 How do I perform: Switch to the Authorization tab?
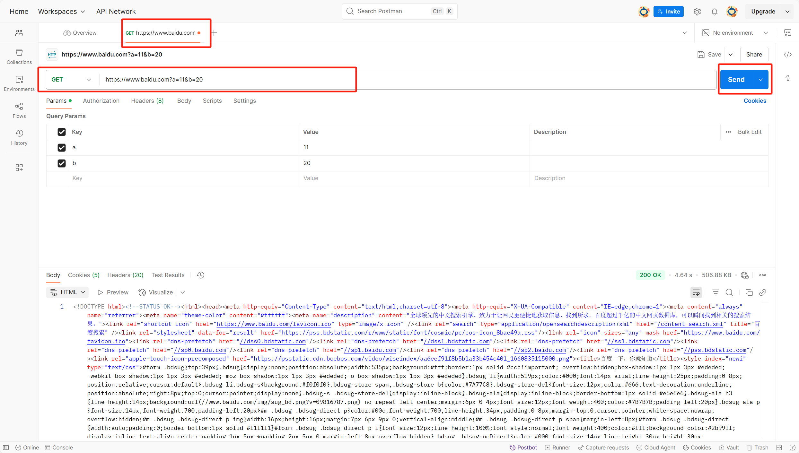tap(101, 101)
